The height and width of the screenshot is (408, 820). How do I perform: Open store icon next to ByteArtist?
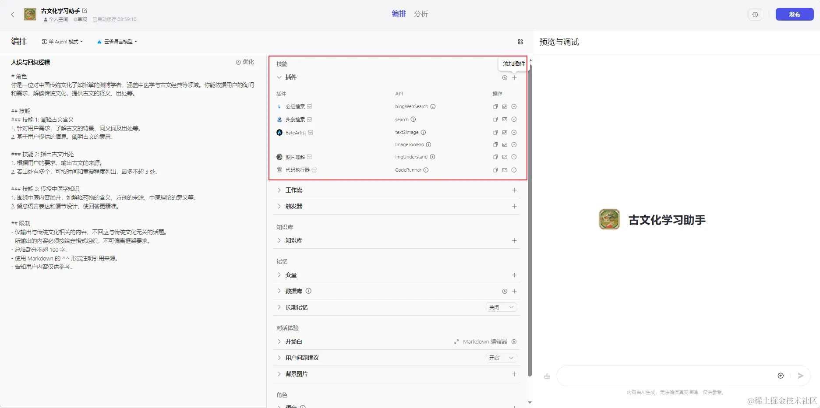click(311, 133)
